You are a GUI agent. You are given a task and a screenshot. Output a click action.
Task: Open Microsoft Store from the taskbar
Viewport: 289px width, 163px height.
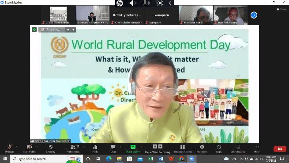129,159
